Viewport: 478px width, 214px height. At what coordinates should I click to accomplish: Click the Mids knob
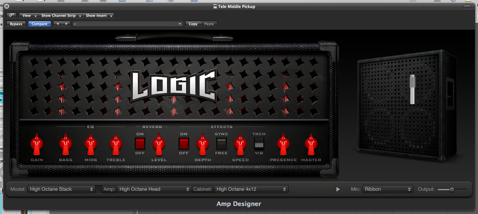point(91,144)
